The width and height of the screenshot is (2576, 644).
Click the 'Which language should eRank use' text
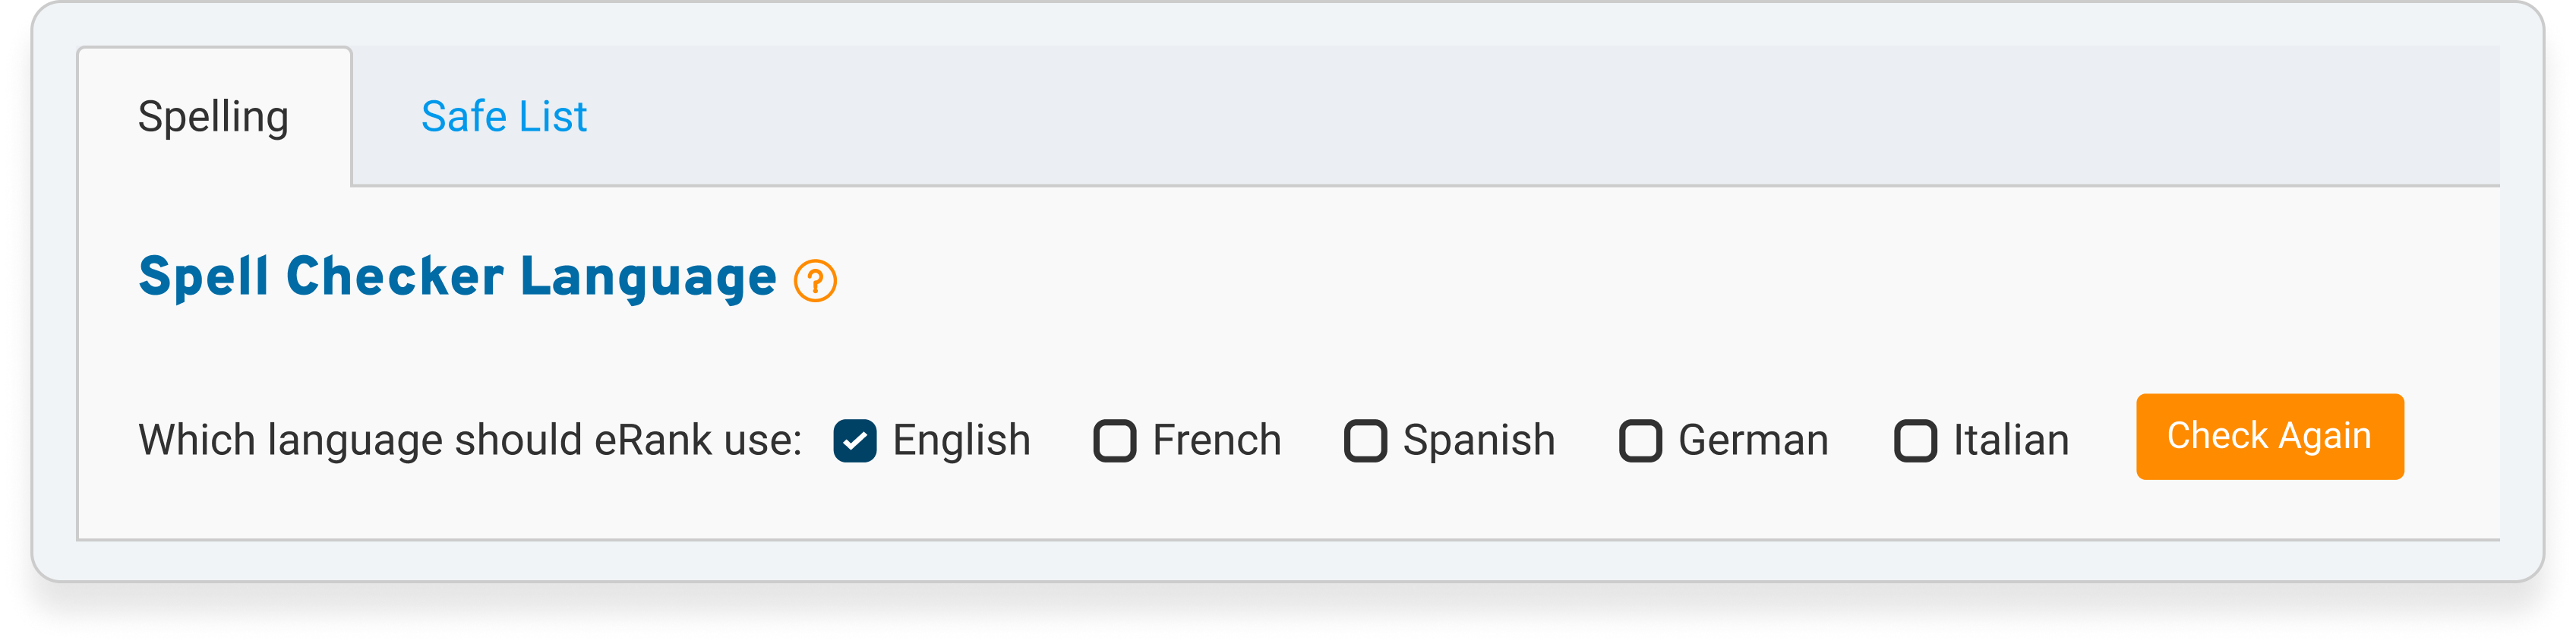click(470, 441)
